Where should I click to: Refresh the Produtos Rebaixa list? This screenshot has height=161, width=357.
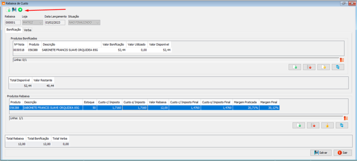tap(342, 125)
